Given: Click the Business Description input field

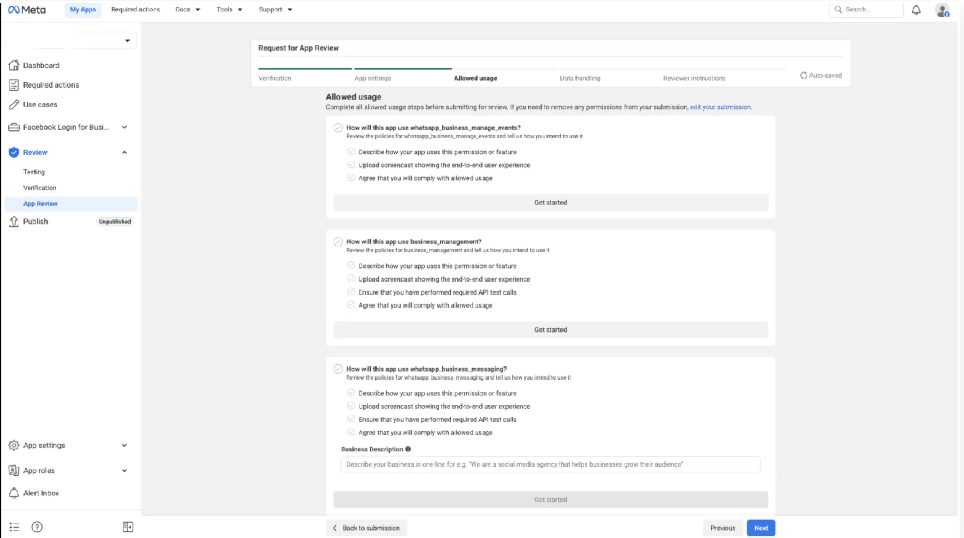Looking at the screenshot, I should click(x=550, y=464).
